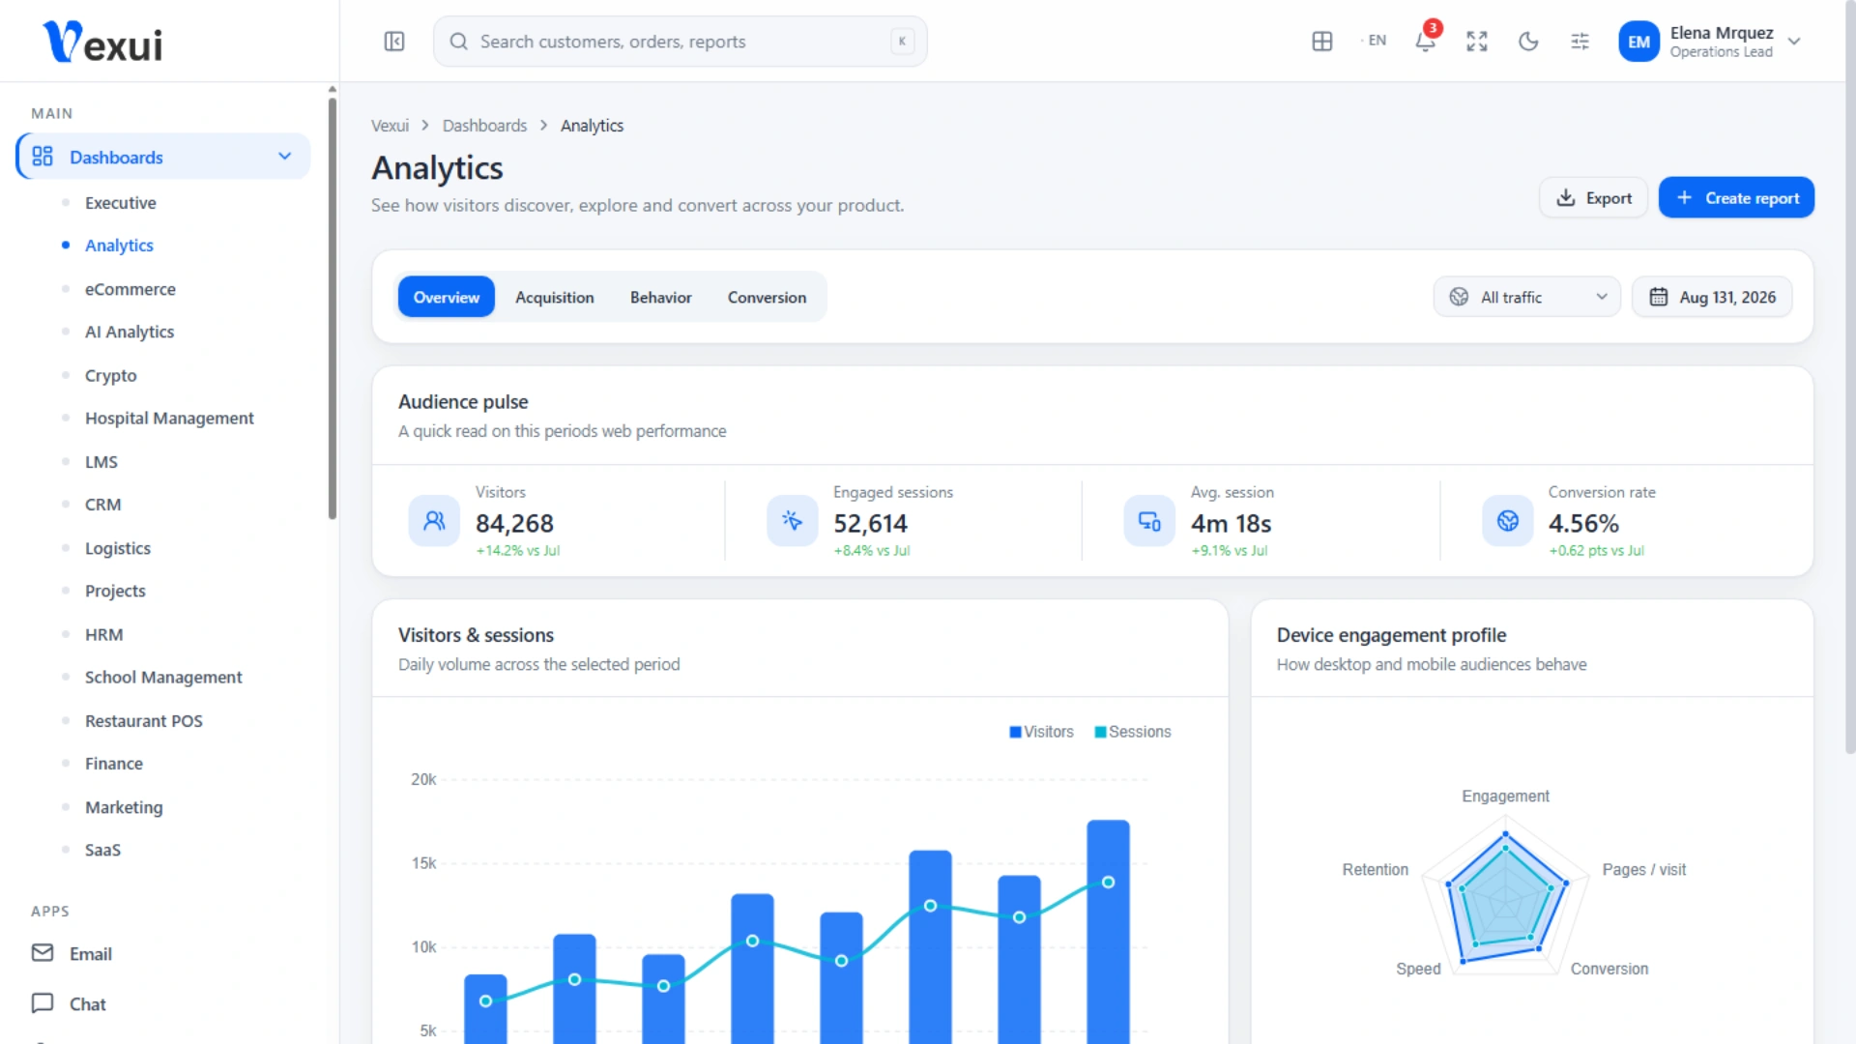Viewport: 1856px width, 1044px height.
Task: Go to Vexui breadcrumb link
Action: [390, 126]
